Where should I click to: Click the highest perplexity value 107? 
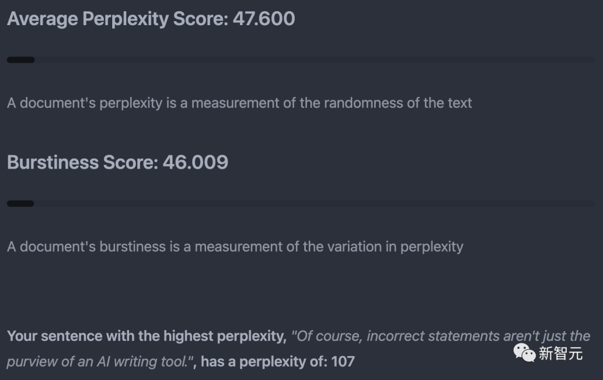[343, 362]
